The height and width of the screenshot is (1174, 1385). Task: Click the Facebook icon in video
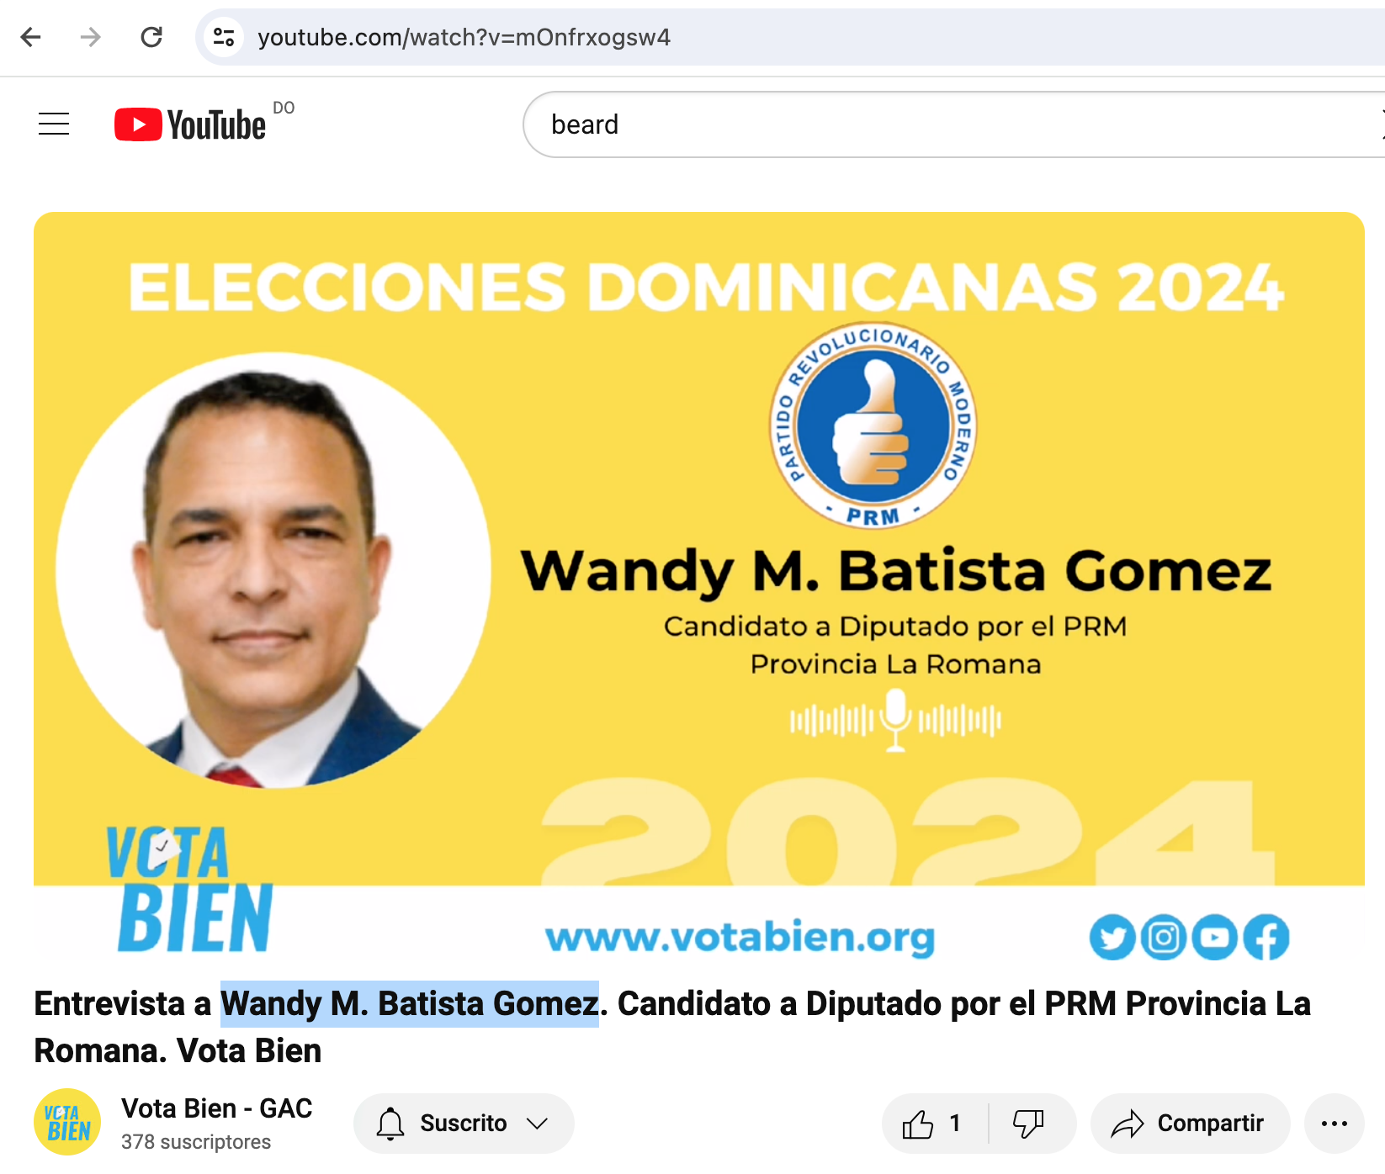click(1266, 937)
